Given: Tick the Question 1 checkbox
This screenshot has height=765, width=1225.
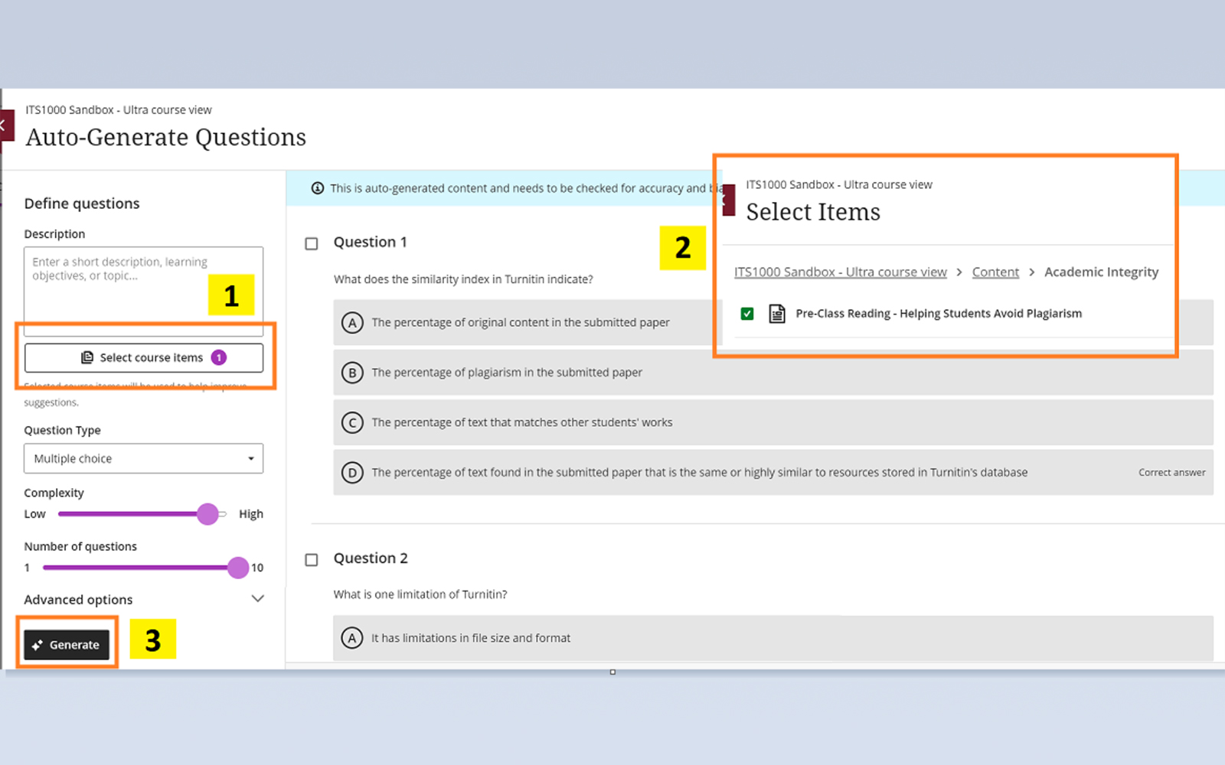Looking at the screenshot, I should point(312,243).
